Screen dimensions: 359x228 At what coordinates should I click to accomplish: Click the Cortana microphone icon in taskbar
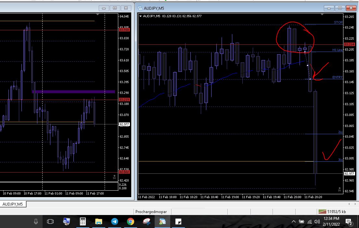pos(36,222)
